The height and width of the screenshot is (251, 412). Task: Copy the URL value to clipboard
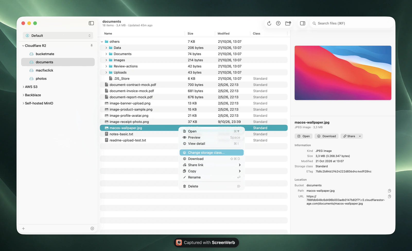tap(389, 196)
